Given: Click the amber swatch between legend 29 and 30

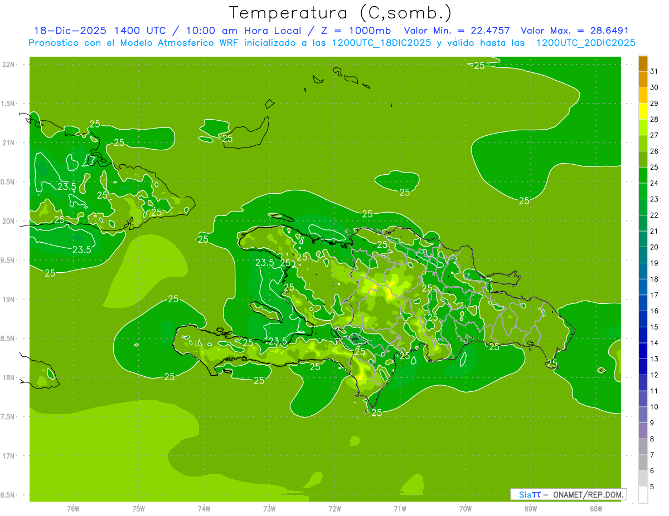Looking at the screenshot, I should (643, 95).
